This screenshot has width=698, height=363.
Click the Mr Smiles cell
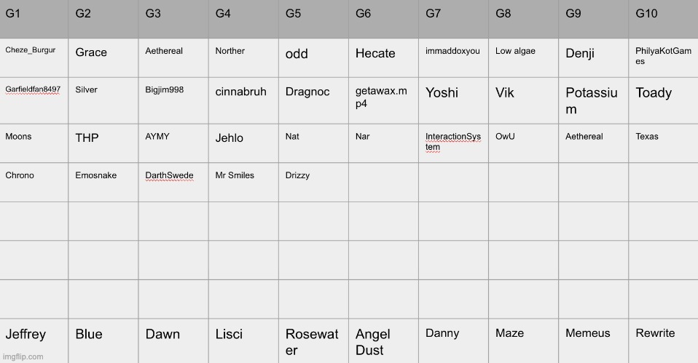point(243,182)
